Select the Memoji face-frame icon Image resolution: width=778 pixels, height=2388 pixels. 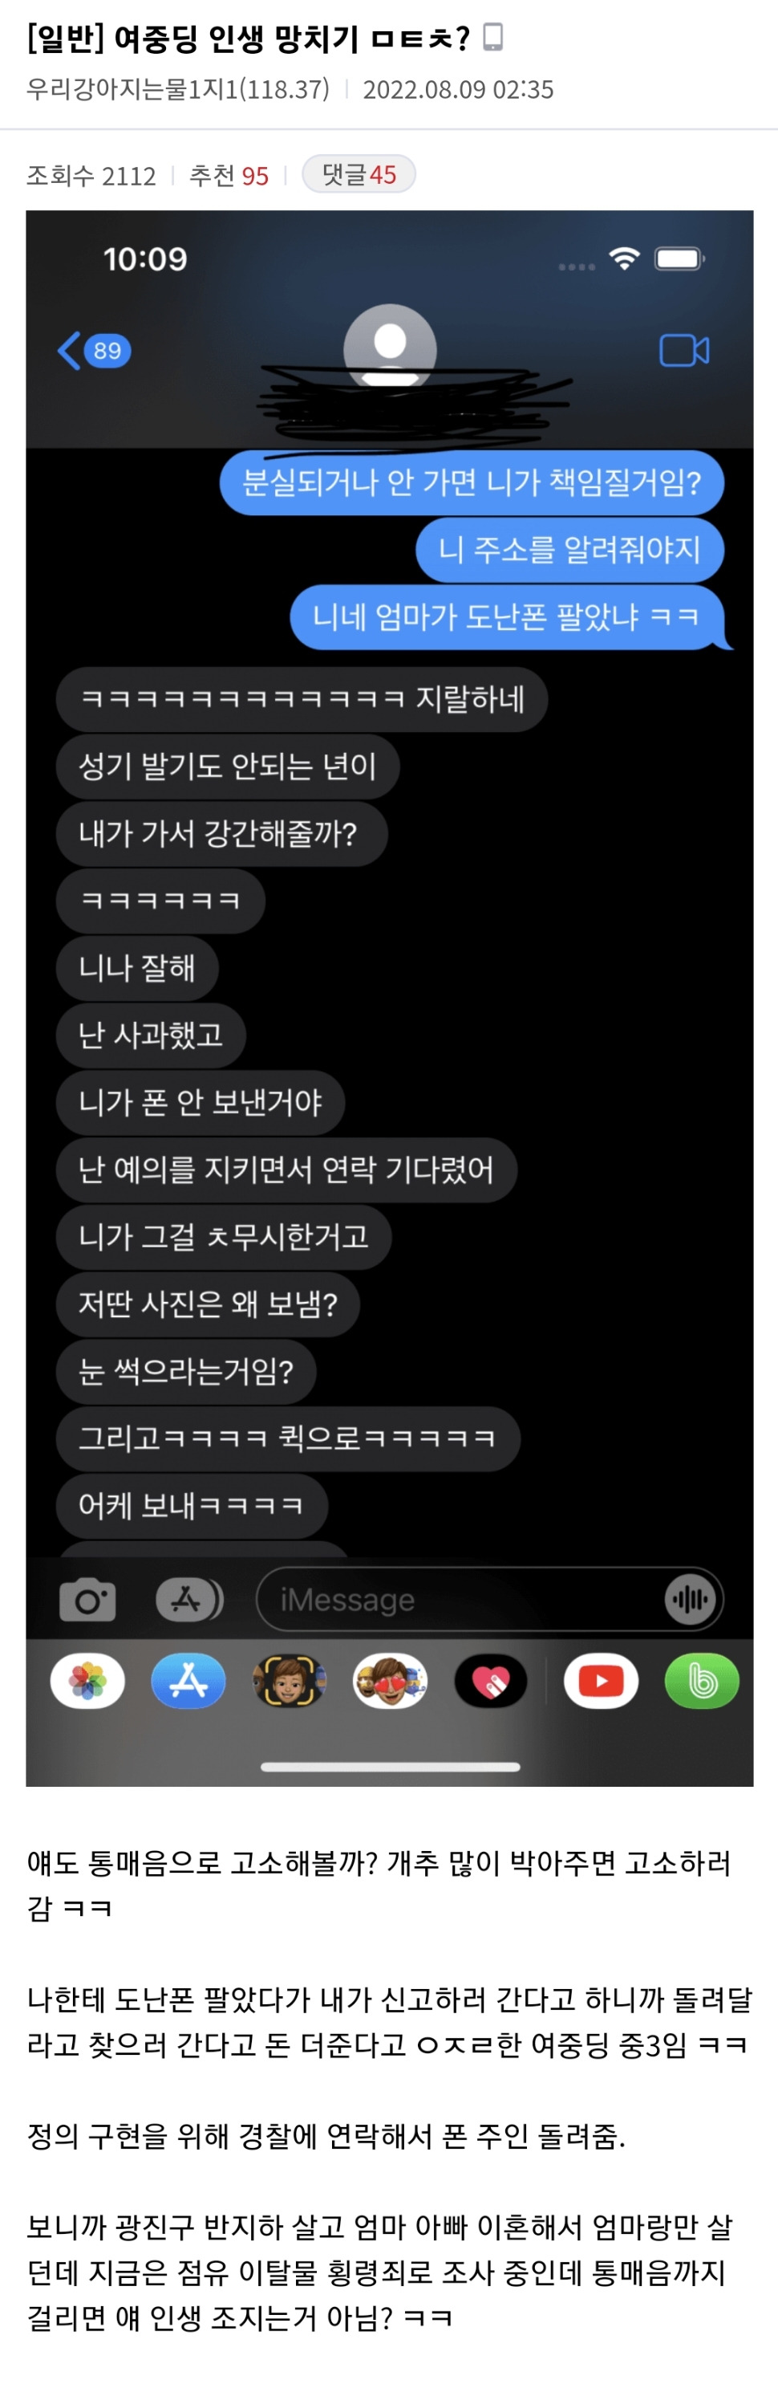point(289,1680)
